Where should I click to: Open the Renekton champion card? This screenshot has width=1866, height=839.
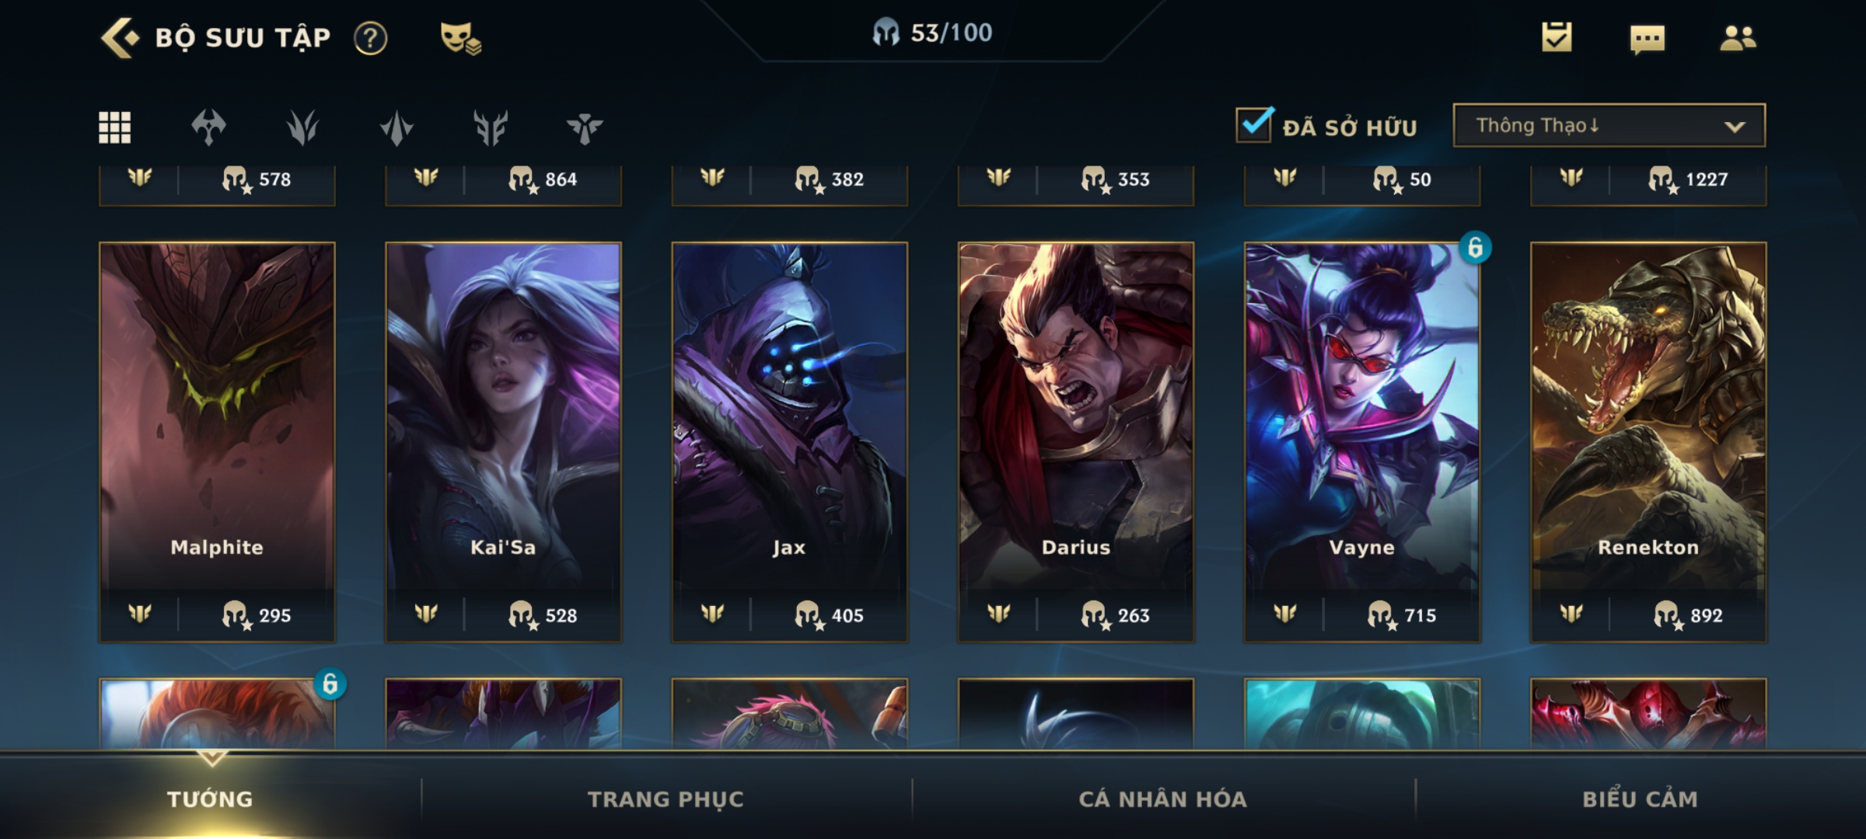[1648, 442]
